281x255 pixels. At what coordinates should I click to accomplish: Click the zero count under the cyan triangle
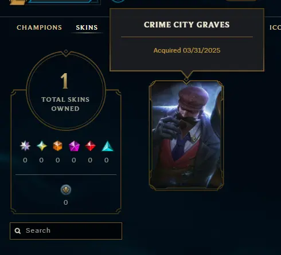107,160
